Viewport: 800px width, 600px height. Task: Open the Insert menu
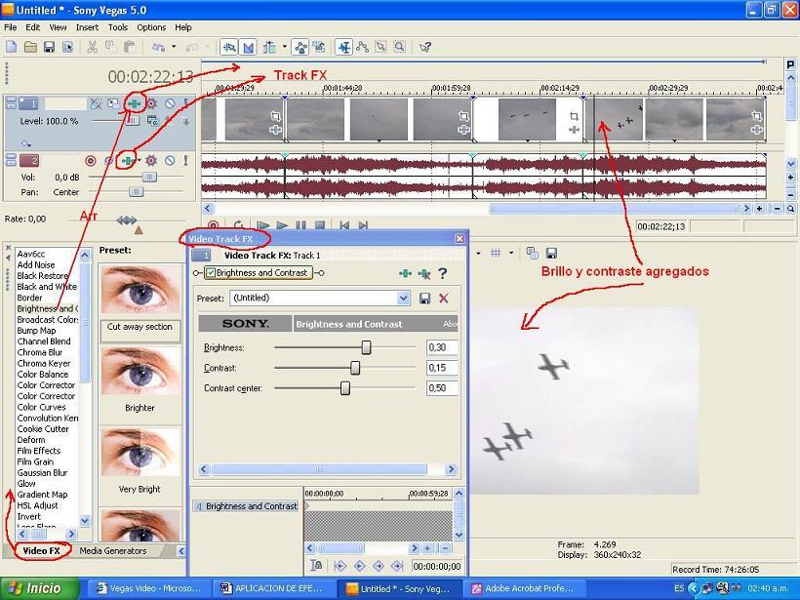87,27
